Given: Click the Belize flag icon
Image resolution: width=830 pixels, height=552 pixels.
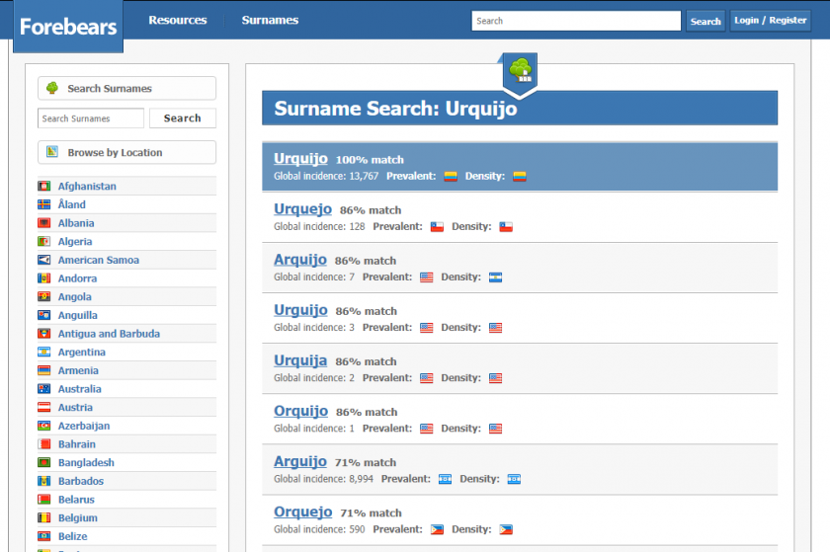Looking at the screenshot, I should click(x=43, y=536).
